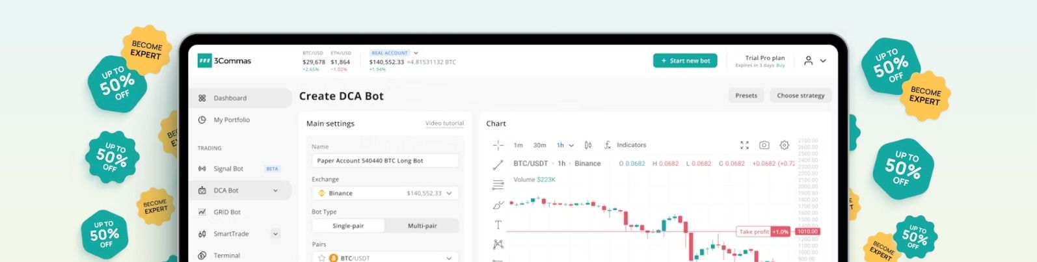
Task: Select the trend line drawing tool
Action: click(498, 165)
